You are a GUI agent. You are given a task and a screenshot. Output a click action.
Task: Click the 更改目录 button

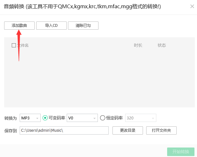tap(128, 130)
